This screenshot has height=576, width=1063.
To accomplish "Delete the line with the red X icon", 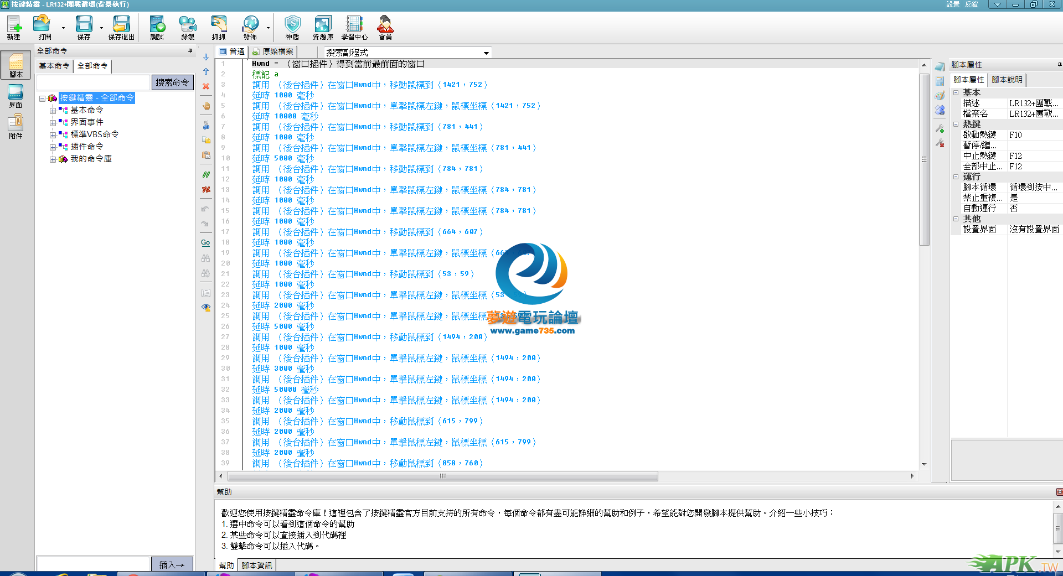I will pyautogui.click(x=206, y=86).
